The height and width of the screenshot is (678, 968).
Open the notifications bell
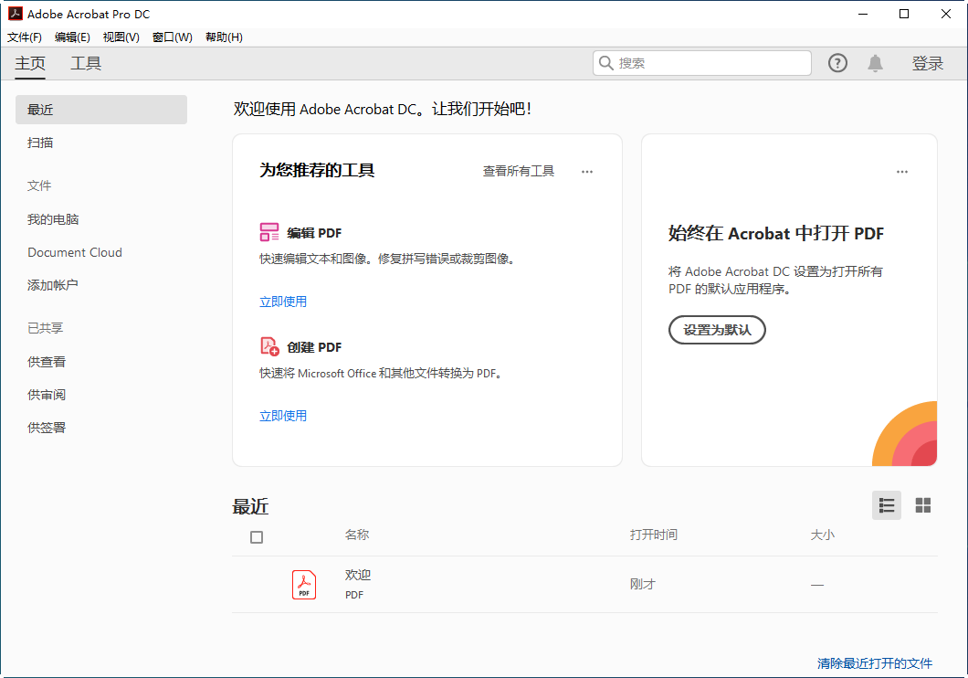pos(876,63)
